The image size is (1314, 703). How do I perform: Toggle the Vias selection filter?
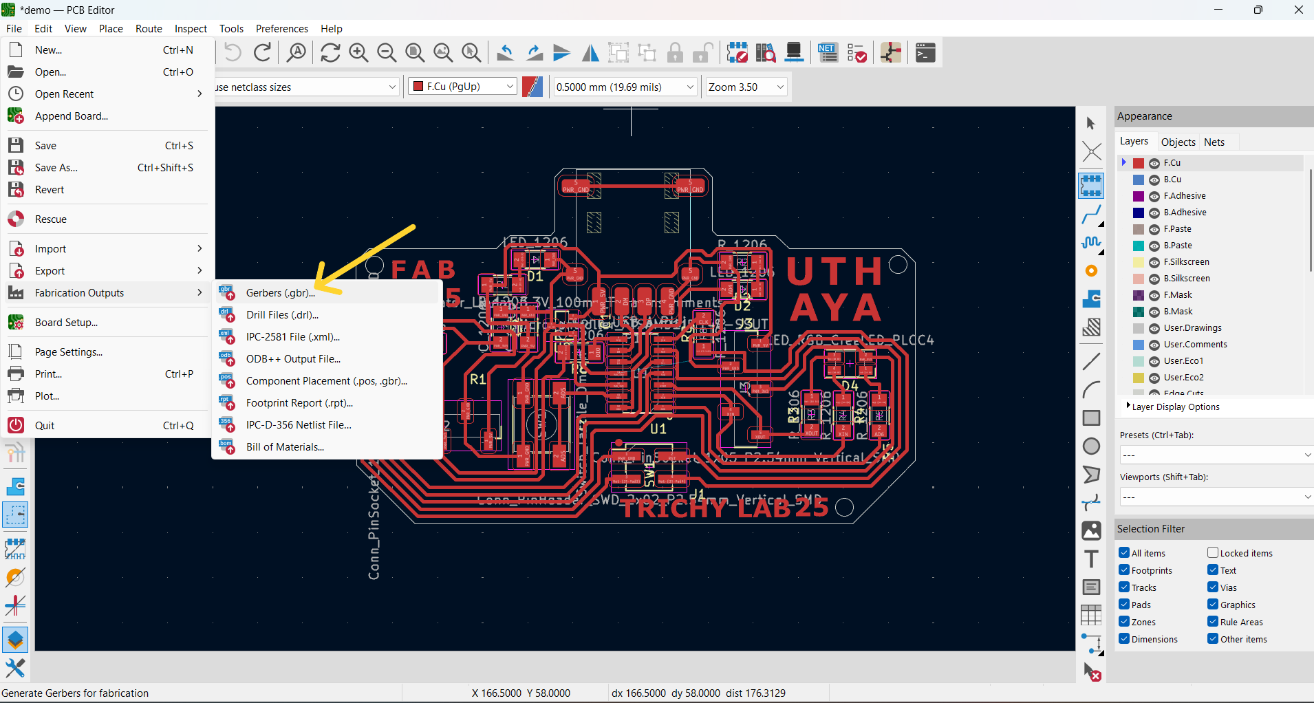pyautogui.click(x=1213, y=587)
